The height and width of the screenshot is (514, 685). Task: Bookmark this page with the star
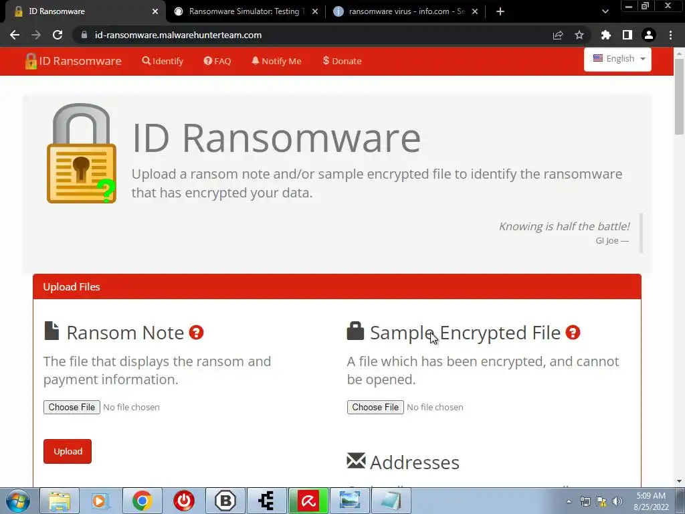pyautogui.click(x=579, y=35)
